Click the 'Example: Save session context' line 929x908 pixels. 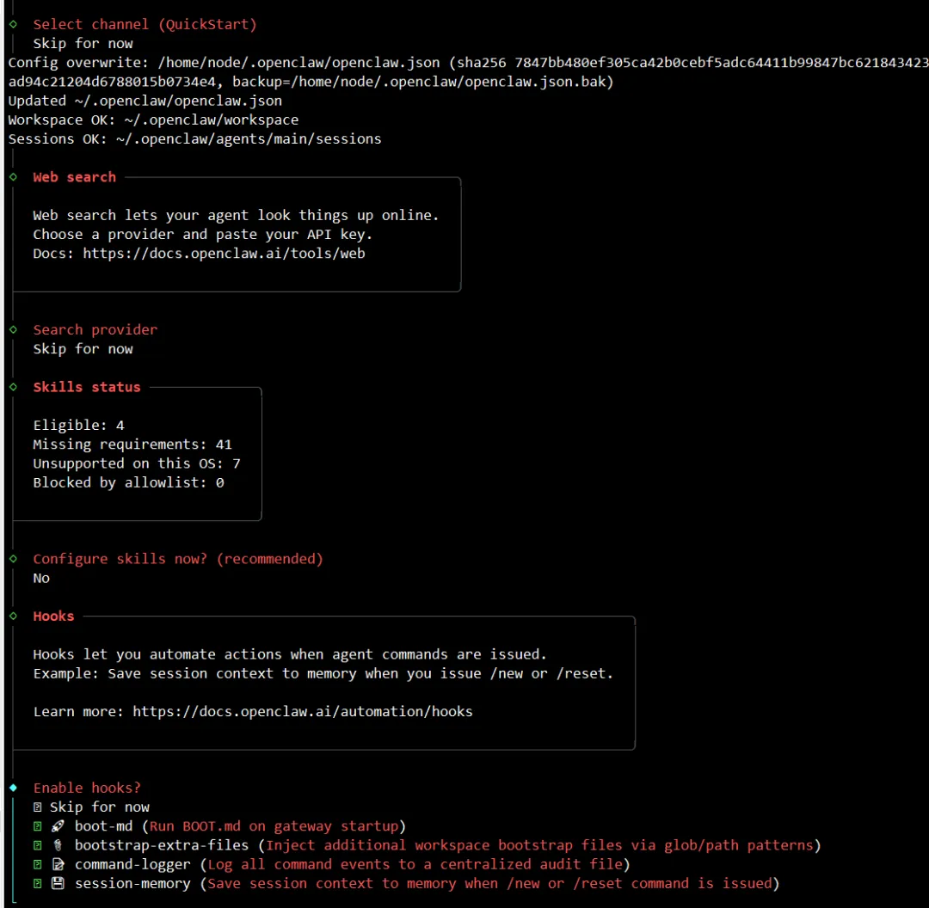tap(323, 673)
